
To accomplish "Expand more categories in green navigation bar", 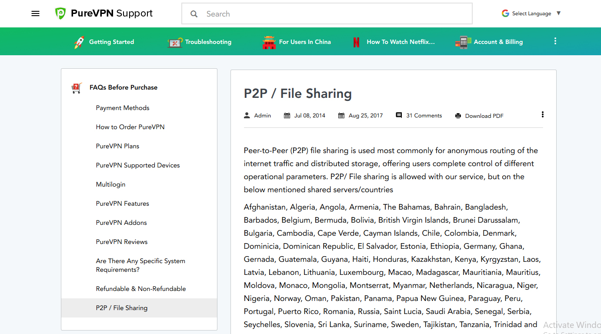I will (x=555, y=41).
